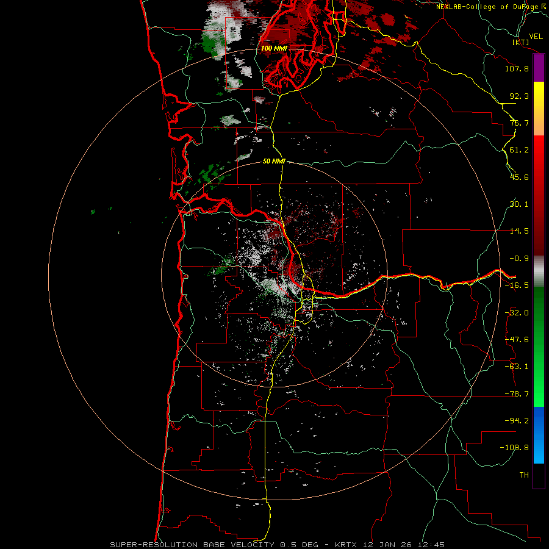Click the 45.6 scale value
Image resolution: width=549 pixels, height=549 pixels.
(519, 177)
